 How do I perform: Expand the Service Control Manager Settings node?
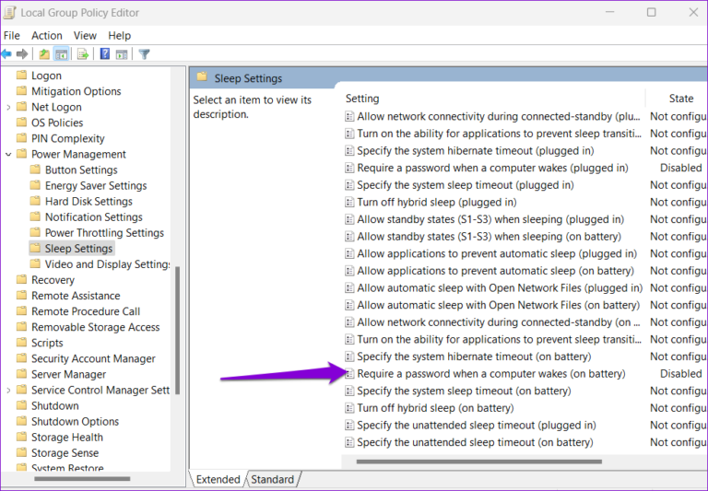tap(8, 391)
